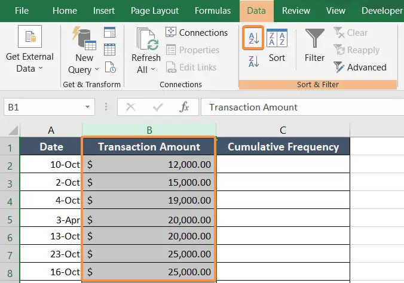The height and width of the screenshot is (283, 404).
Task: Select row 7 header
Action: pos(10,254)
